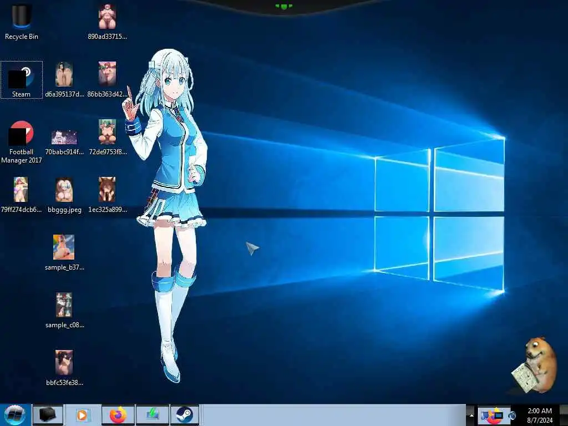The image size is (568, 426).
Task: Open the Windows Start orb
Action: [x=15, y=415]
